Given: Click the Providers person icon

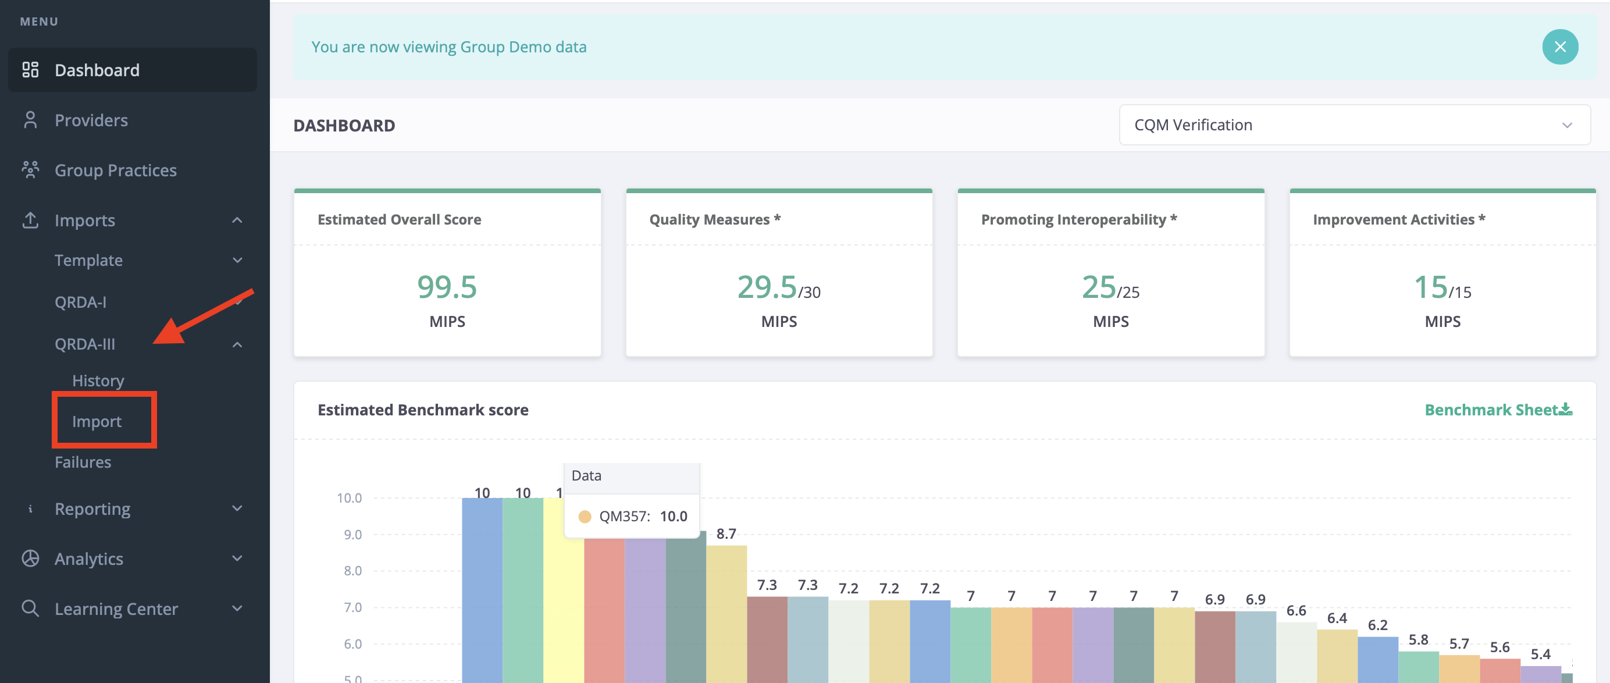Looking at the screenshot, I should [30, 119].
